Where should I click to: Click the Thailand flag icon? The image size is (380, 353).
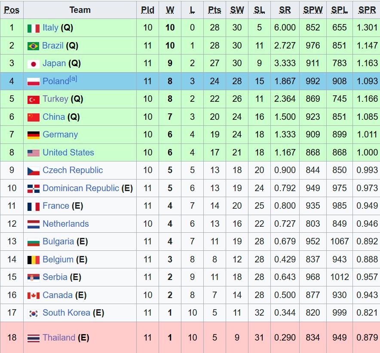pyautogui.click(x=33, y=338)
